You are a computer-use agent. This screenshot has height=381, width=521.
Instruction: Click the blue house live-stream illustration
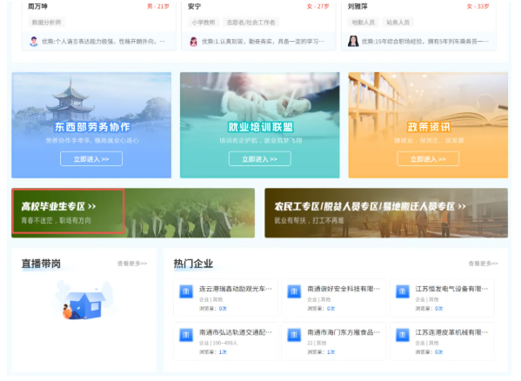coord(83,300)
